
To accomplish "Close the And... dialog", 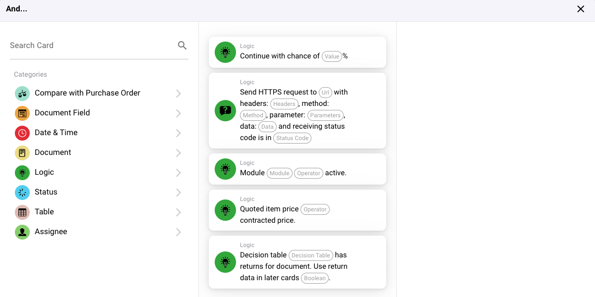I will click(581, 9).
